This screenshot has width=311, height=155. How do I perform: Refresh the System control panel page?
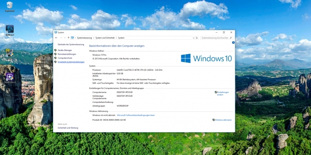pos(197,38)
